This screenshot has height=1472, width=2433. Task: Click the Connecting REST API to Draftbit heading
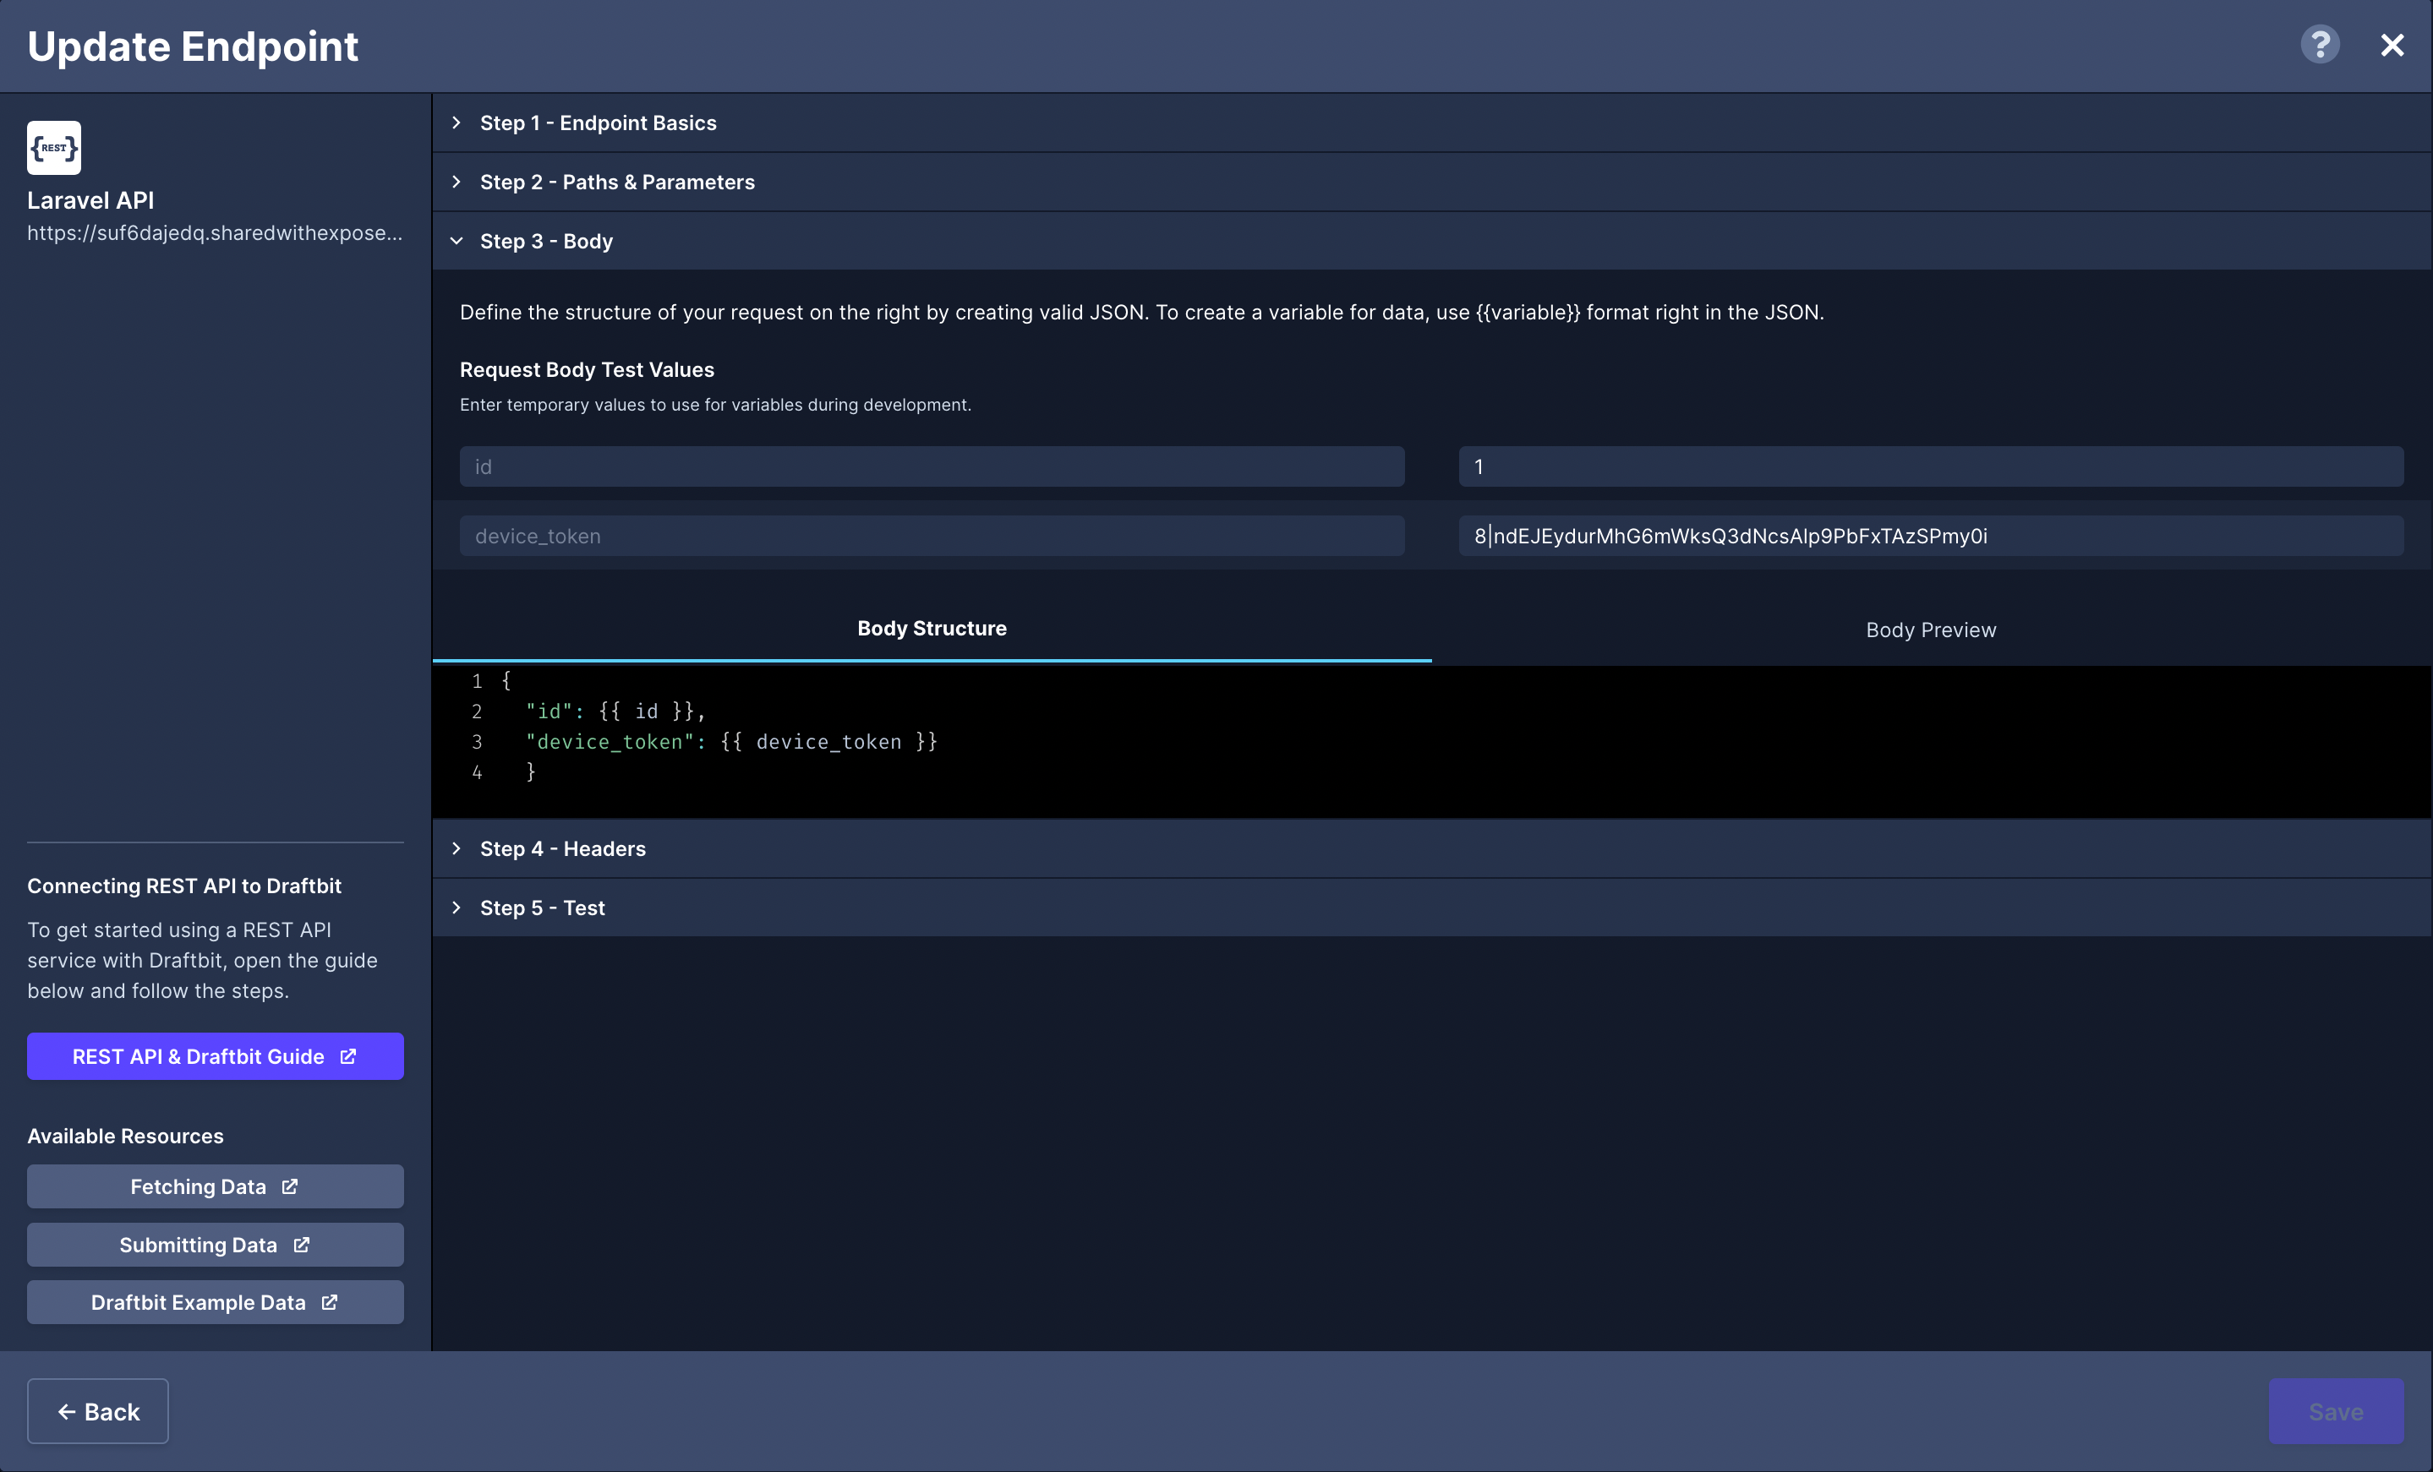(x=183, y=886)
